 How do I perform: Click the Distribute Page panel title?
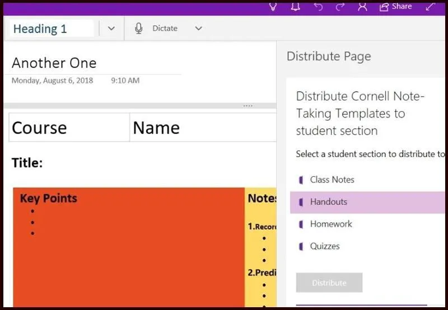tap(329, 56)
